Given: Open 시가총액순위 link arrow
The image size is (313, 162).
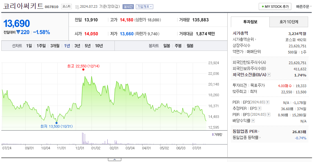Looking at the screenshot, I should coord(255,40).
